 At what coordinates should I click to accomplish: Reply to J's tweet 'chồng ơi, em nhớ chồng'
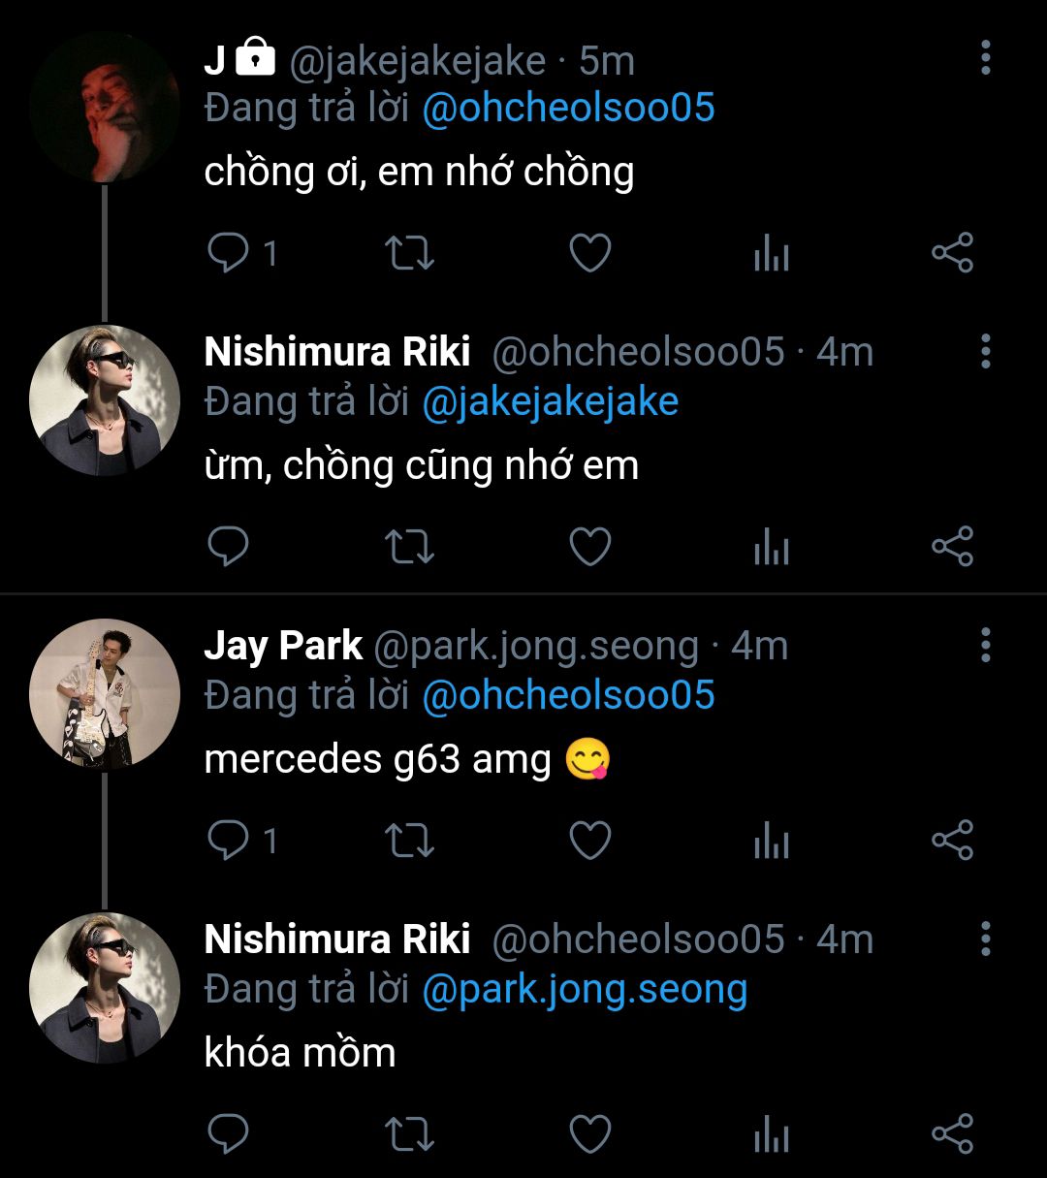[x=229, y=253]
